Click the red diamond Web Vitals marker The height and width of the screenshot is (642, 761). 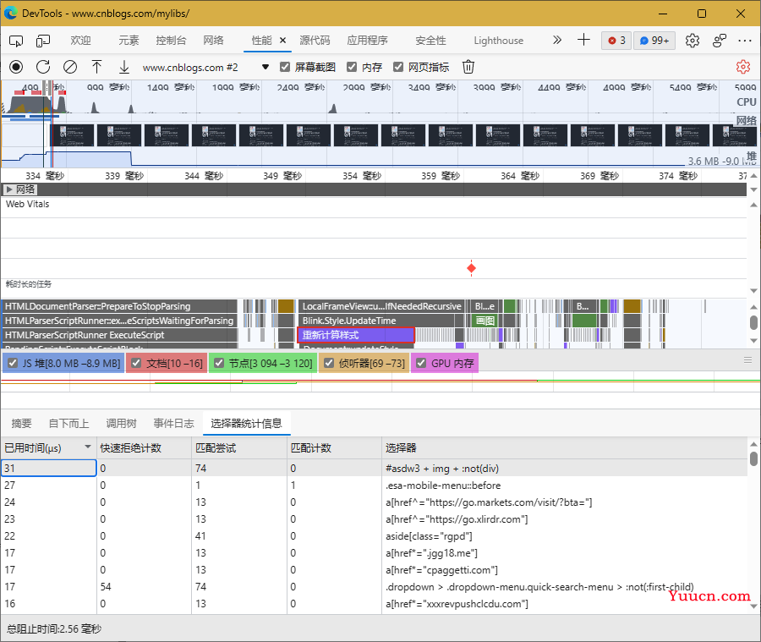(471, 268)
